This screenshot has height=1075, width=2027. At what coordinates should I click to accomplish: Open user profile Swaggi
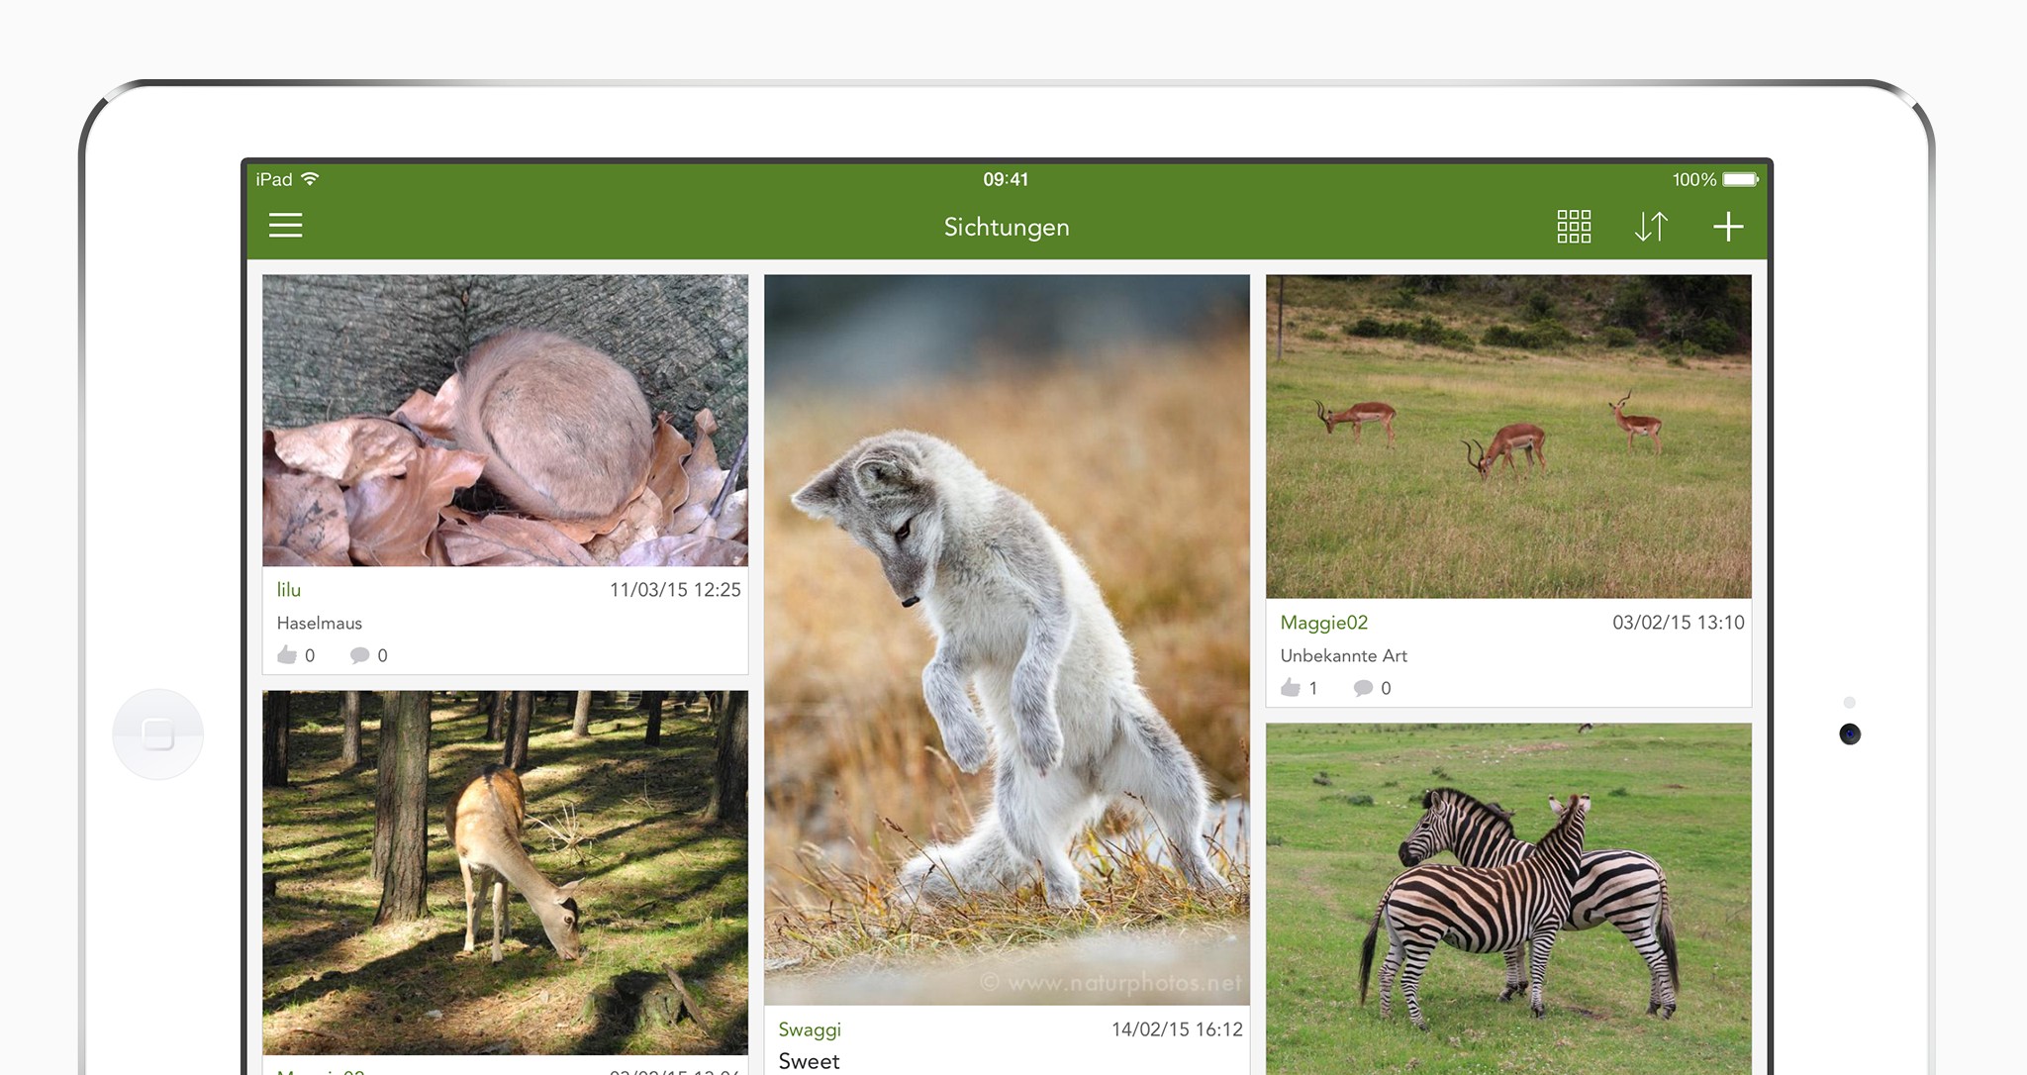click(809, 1029)
